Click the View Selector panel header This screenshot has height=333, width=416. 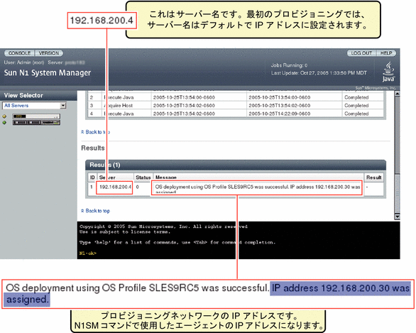(x=38, y=95)
